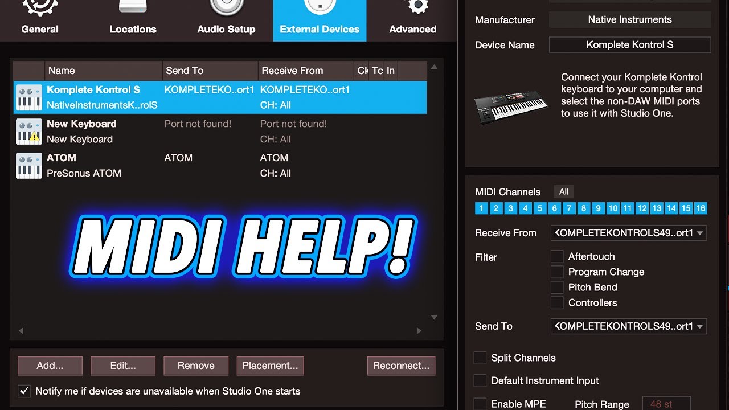Remove the selected device

196,366
